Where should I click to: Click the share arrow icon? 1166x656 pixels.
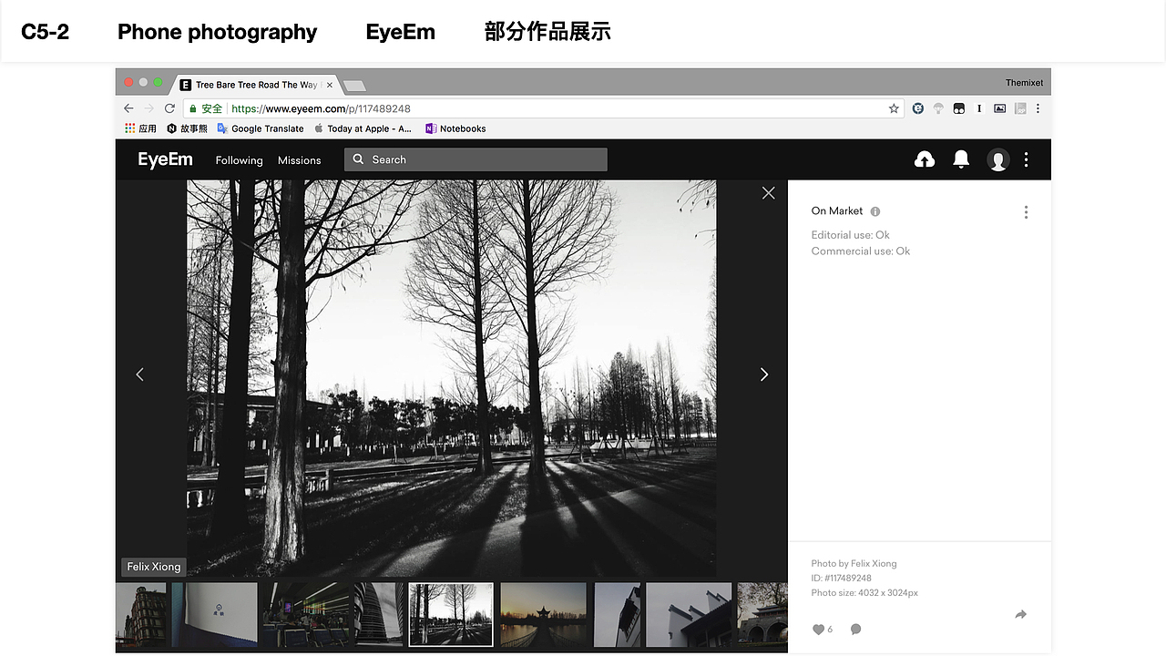[1020, 615]
